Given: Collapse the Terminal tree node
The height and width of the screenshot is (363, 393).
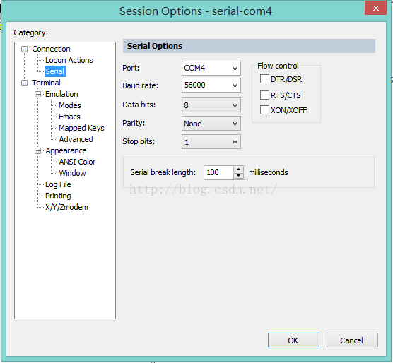Looking at the screenshot, I should [24, 83].
